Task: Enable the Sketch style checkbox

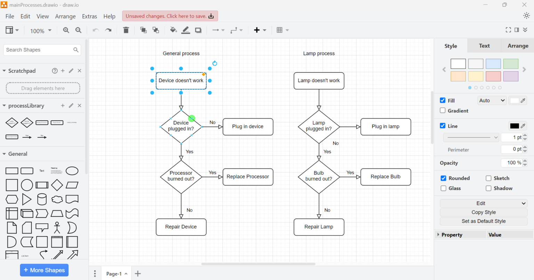Action: (x=488, y=178)
